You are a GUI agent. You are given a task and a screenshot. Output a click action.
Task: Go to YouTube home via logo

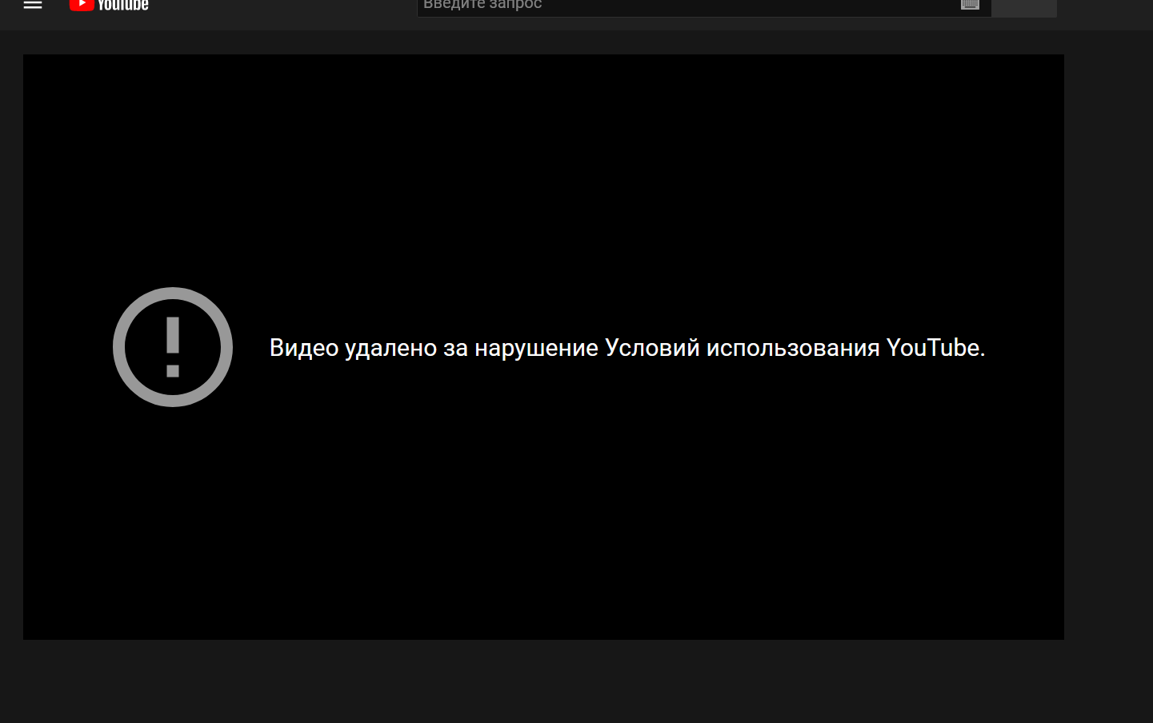(109, 5)
